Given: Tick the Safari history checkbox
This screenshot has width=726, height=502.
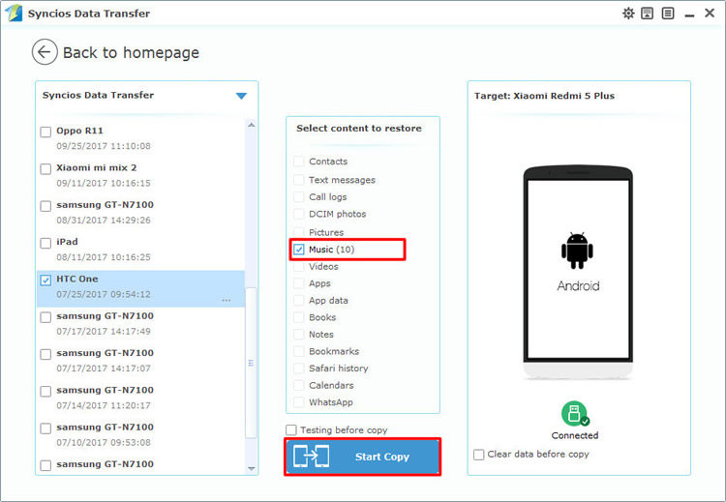Looking at the screenshot, I should tap(299, 369).
